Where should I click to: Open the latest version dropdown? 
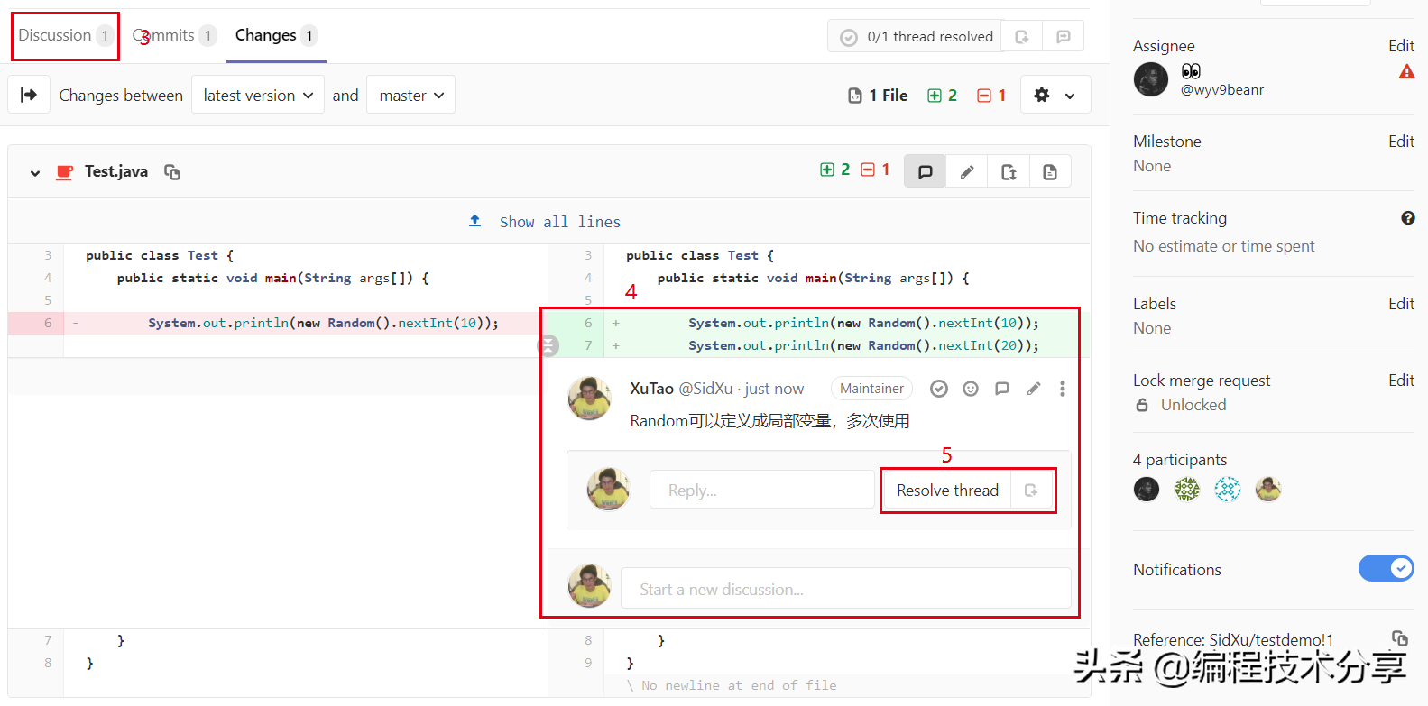coord(258,95)
